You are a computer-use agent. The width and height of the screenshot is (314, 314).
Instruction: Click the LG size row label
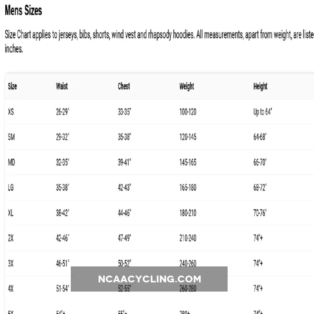click(x=11, y=188)
